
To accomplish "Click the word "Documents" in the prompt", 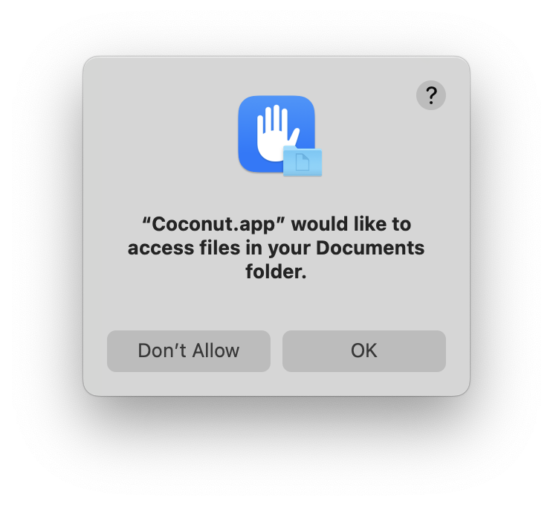I will 370,248.
